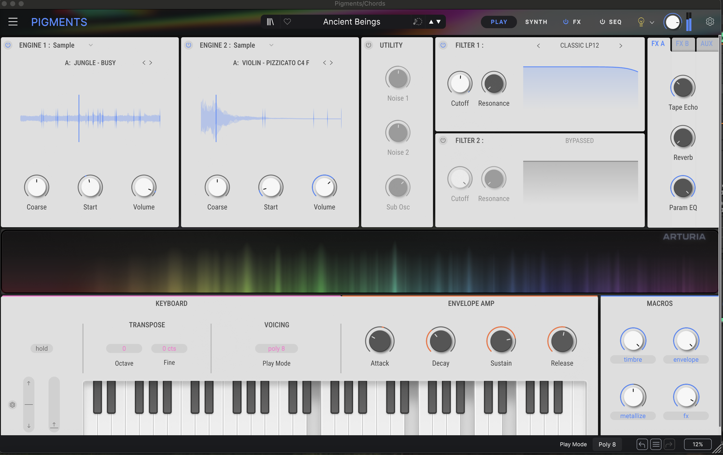The width and height of the screenshot is (723, 455).
Task: Click the timbre macro label
Action: pos(633,359)
